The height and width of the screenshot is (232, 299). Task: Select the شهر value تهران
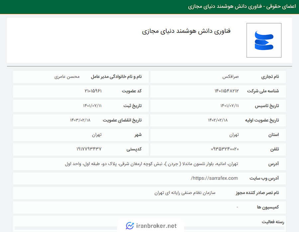click(97, 135)
